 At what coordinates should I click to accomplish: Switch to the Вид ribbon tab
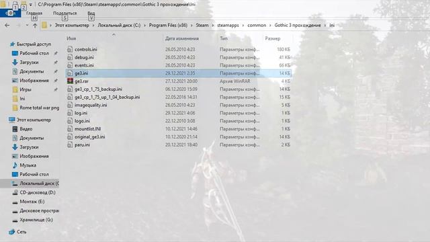[x=91, y=13]
